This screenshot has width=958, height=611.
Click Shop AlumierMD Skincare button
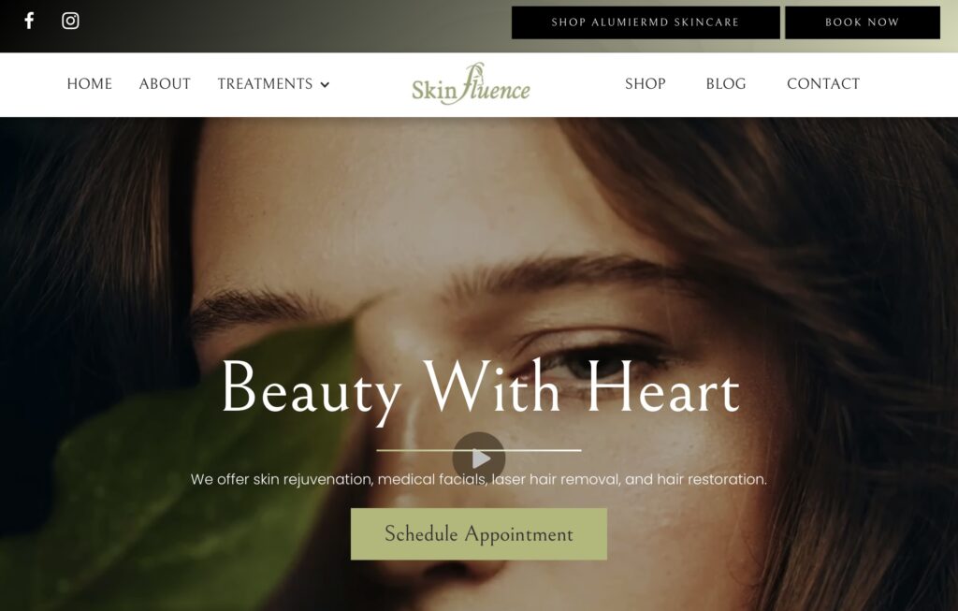click(646, 22)
